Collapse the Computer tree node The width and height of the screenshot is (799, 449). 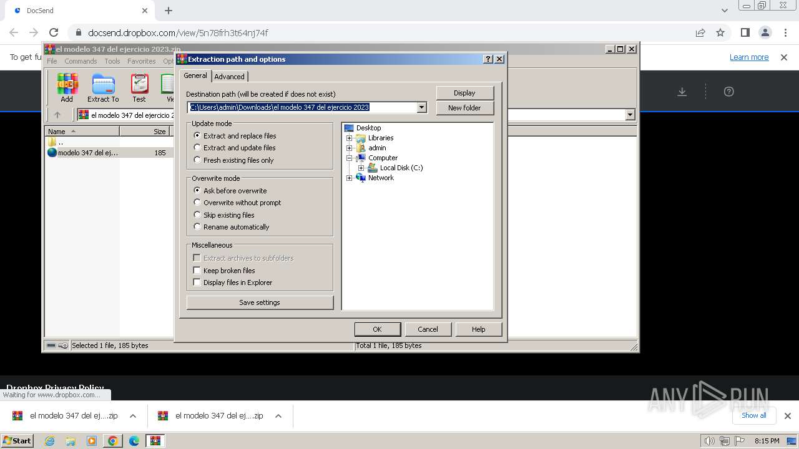coord(350,158)
